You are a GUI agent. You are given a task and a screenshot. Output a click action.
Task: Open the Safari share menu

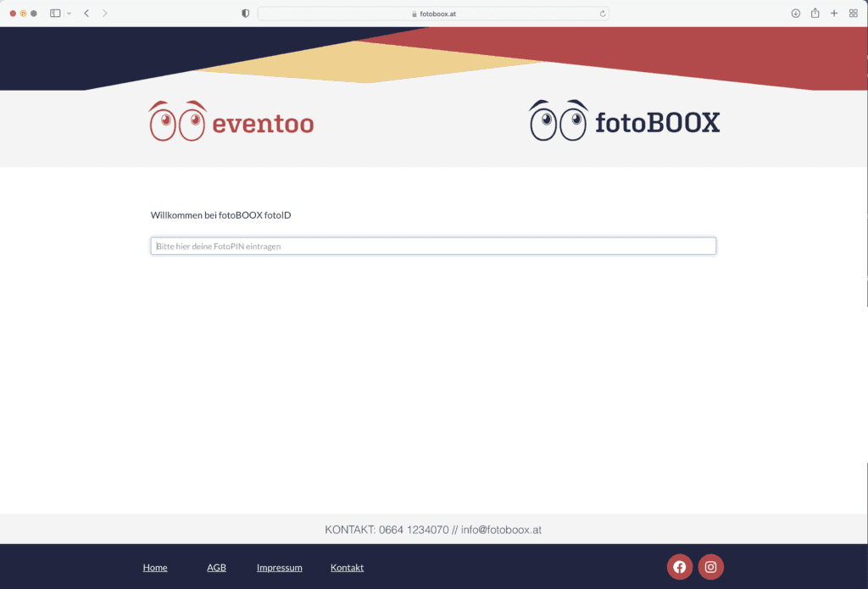[x=815, y=14]
